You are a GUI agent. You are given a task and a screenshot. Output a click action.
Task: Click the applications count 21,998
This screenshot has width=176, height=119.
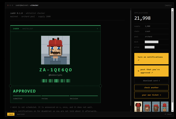142,18
